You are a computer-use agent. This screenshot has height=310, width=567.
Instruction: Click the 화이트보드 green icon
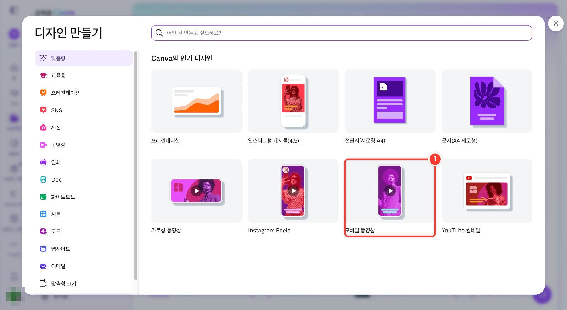coord(43,196)
